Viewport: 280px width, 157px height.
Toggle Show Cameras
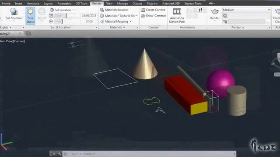[x=154, y=16]
